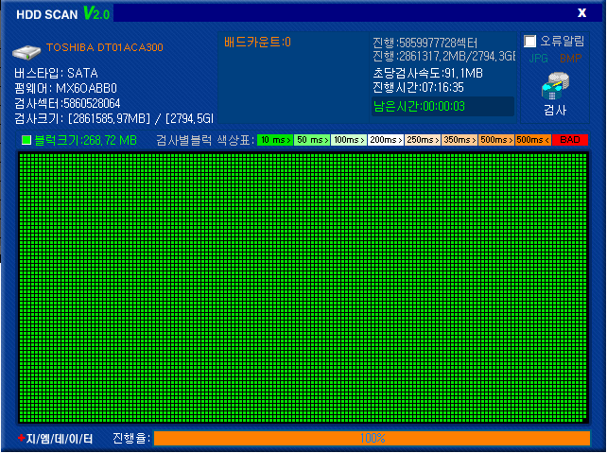Click the 100% orange progress bar
This screenshot has height=453, width=607.
372,438
